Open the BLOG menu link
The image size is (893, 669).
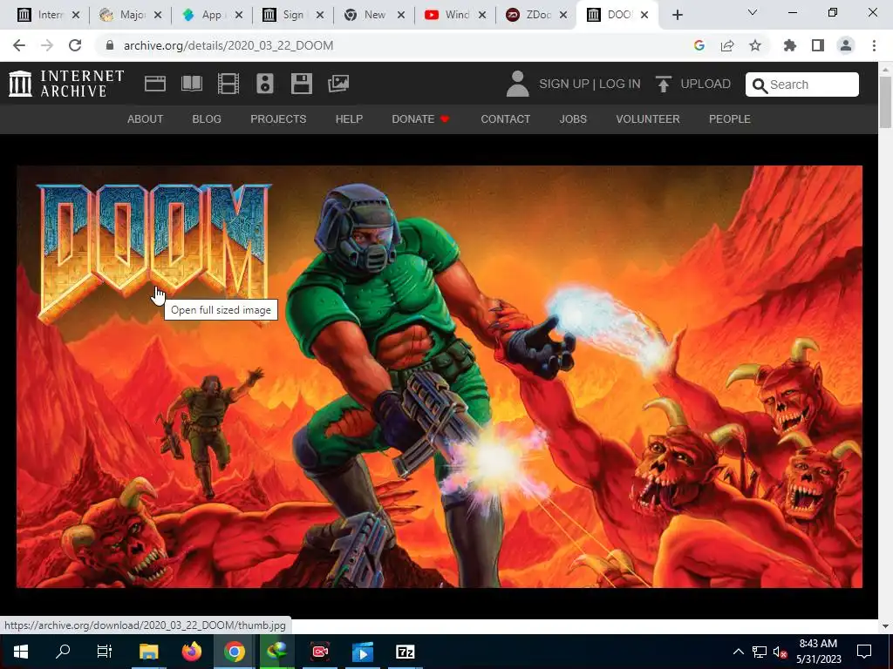[207, 118]
